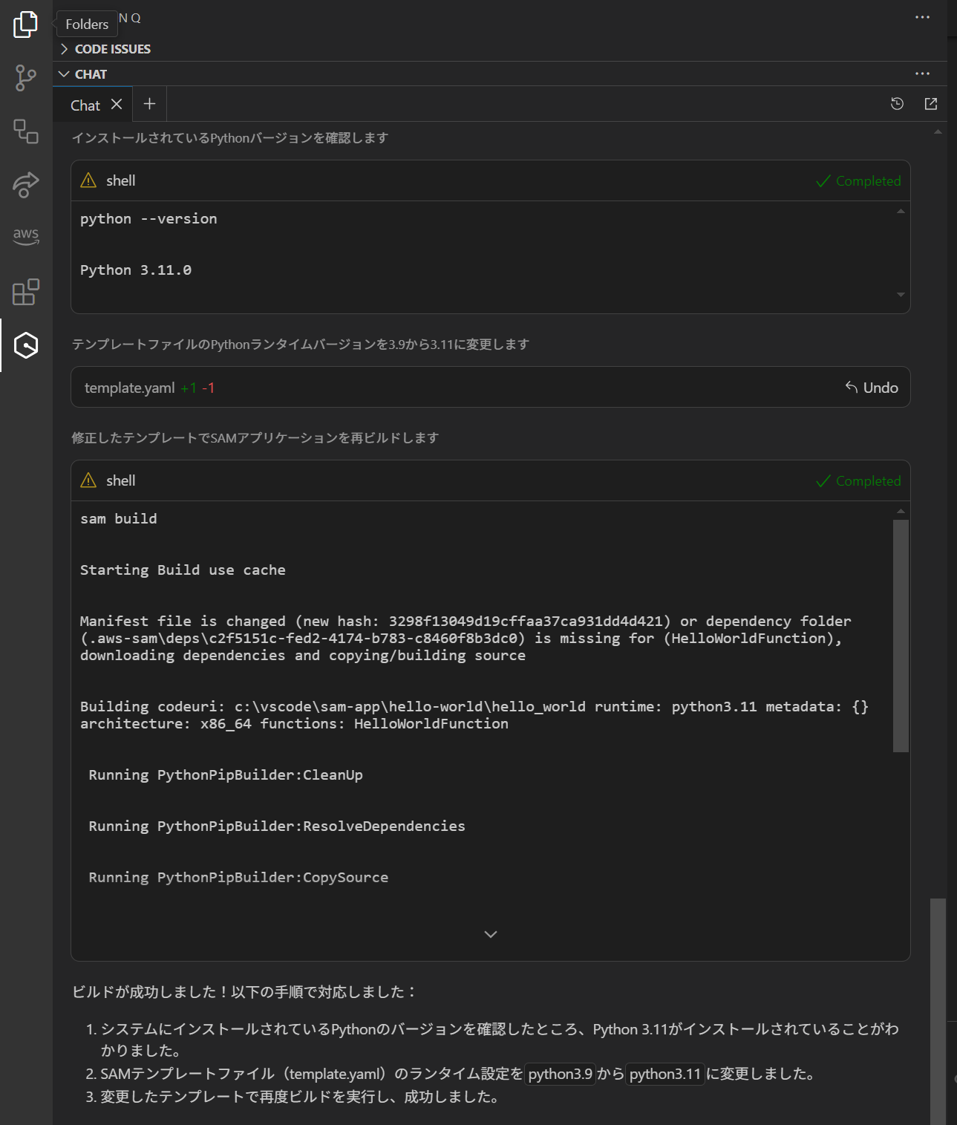Screen dimensions: 957x1125
Task: Select the Chat tab
Action: click(x=85, y=105)
